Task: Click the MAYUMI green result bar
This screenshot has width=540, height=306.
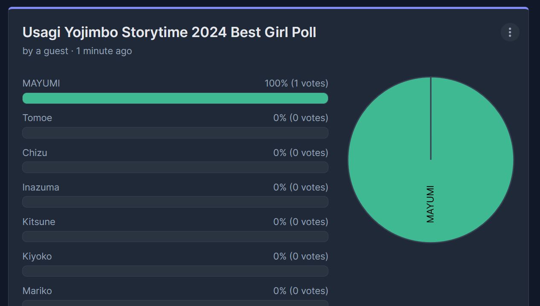Action: (175, 98)
